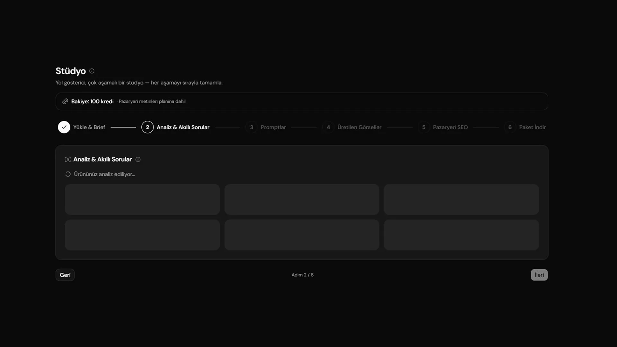Click the Adım 2 / 6 indicator
The image size is (617, 347).
pos(302,275)
